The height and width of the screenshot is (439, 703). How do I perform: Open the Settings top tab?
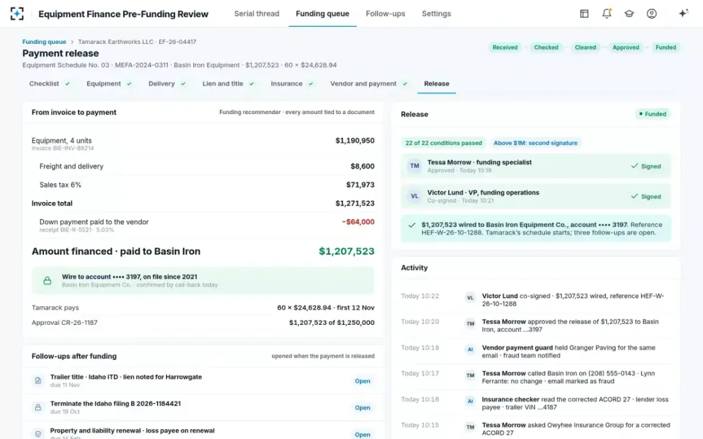coord(436,13)
